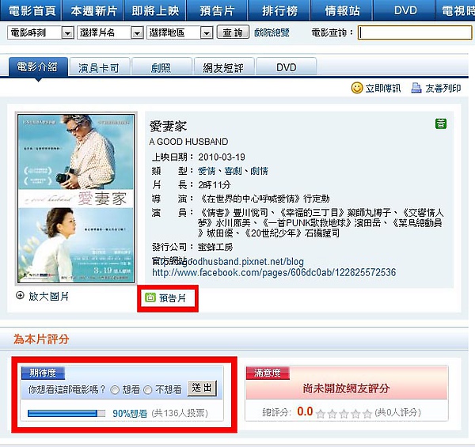Click the magnifier plus icon to enlarge the picture
Screen dimensions: 475x447
20,295
